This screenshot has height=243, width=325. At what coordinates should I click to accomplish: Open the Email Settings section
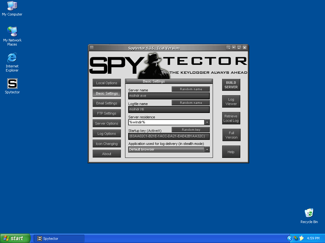(107, 103)
